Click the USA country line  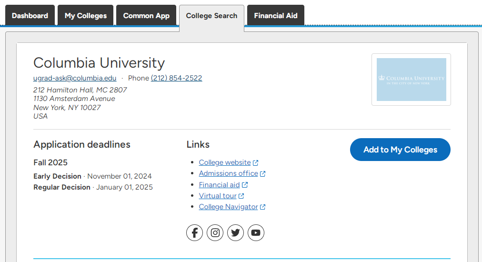click(x=40, y=116)
